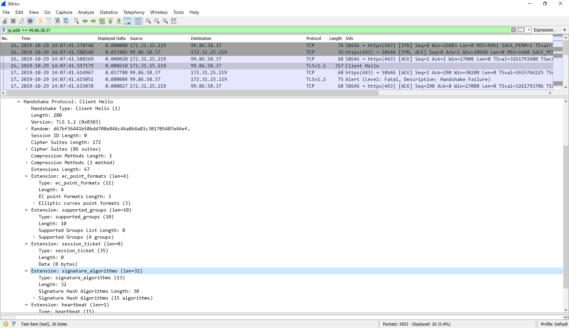The width and height of the screenshot is (569, 328).
Task: Open the Telephony menu
Action: pyautogui.click(x=134, y=12)
